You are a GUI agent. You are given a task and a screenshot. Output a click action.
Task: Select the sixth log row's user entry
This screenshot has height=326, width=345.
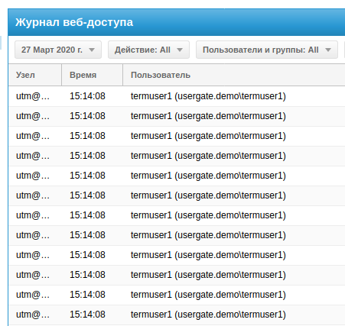click(x=208, y=195)
